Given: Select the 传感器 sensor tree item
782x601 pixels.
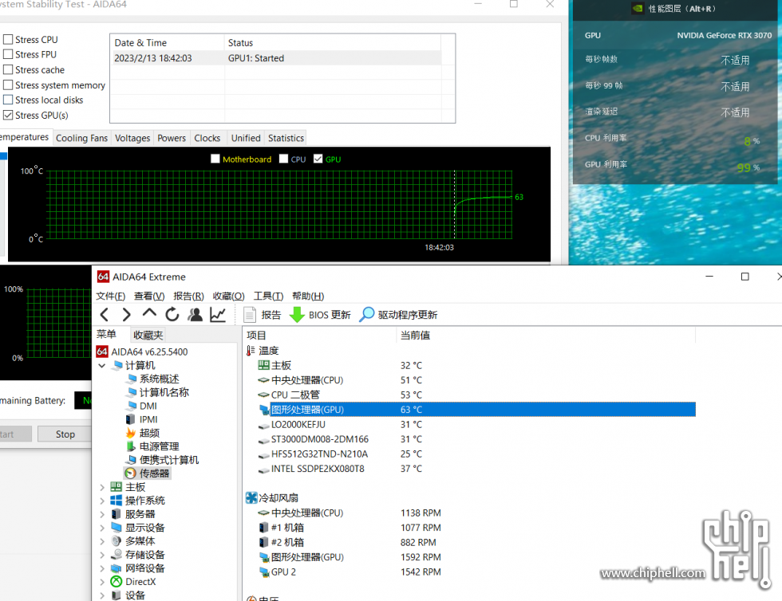Looking at the screenshot, I should click(148, 473).
